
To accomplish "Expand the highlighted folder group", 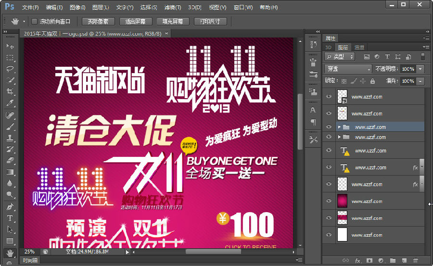I will [339, 127].
